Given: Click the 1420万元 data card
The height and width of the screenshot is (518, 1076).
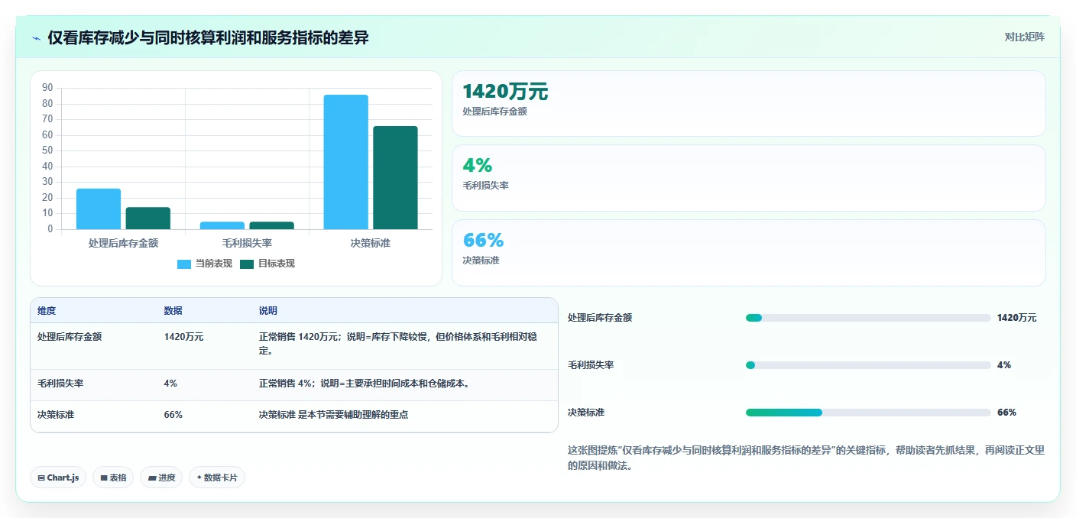Looking at the screenshot, I should (748, 103).
